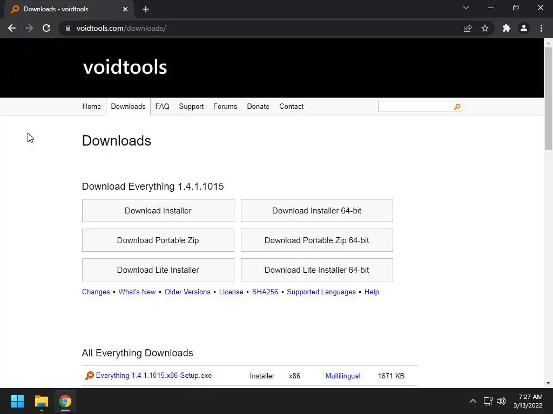Click the voidtools logo header
This screenshot has height=414, width=553.
(125, 67)
